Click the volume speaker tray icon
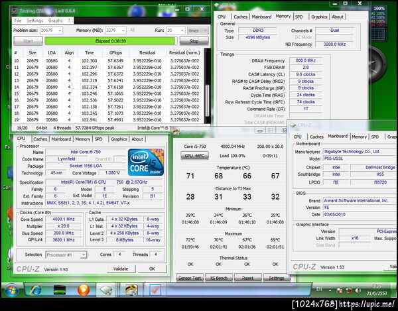 pyautogui.click(x=358, y=290)
